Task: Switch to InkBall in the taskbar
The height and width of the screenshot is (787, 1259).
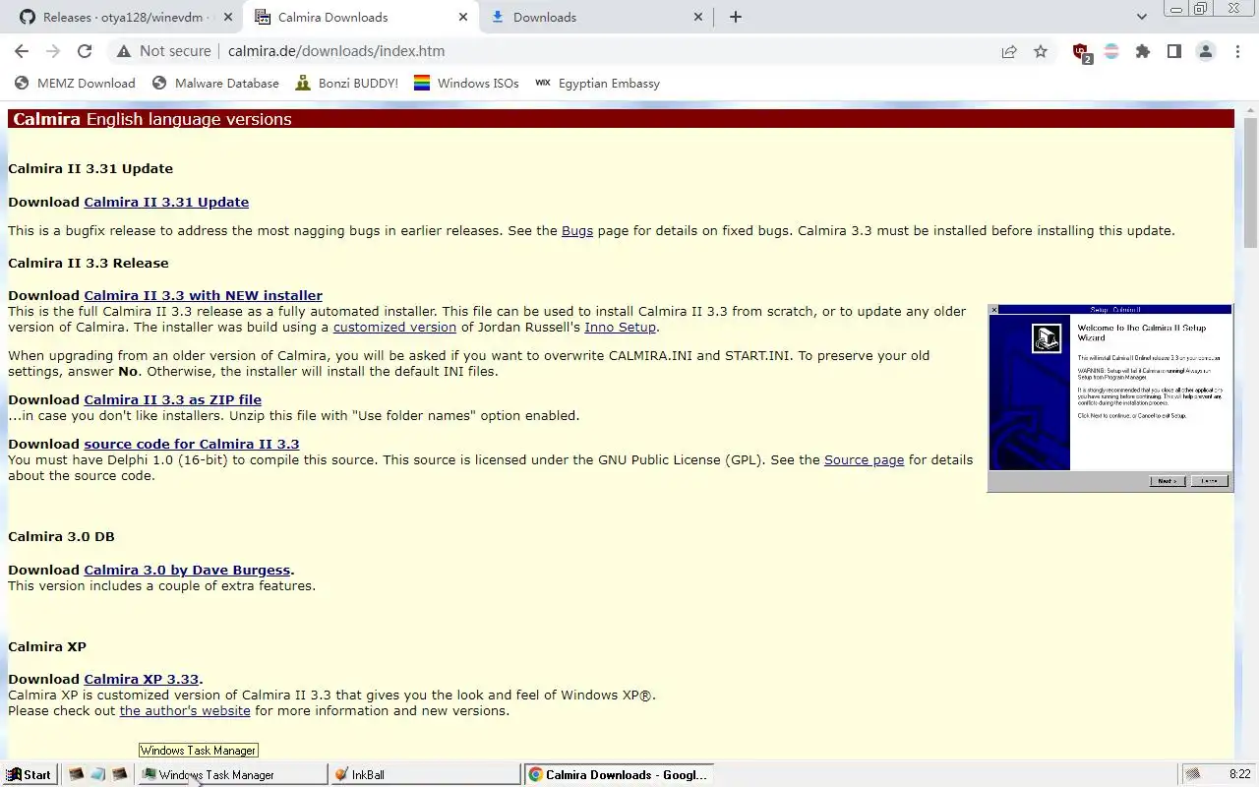Action: point(425,774)
